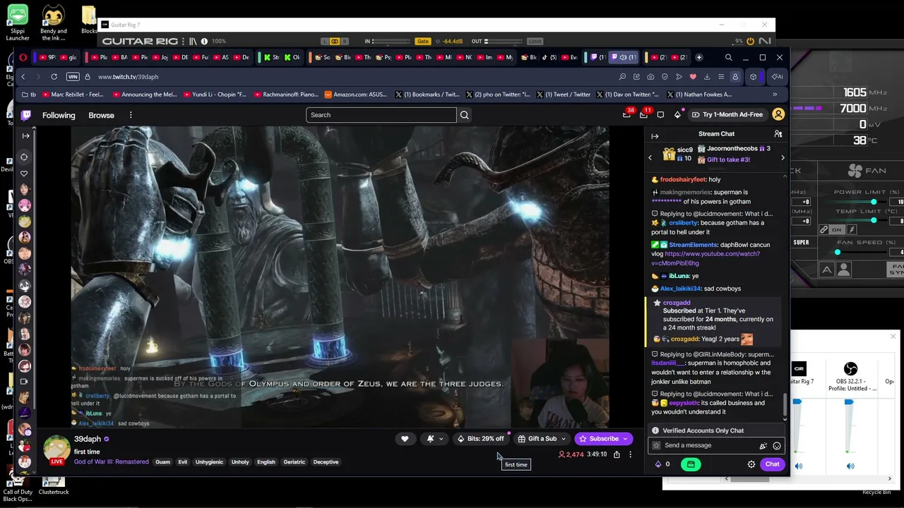Click Try 1-Month Ad-Free button
904x508 pixels.
click(727, 115)
